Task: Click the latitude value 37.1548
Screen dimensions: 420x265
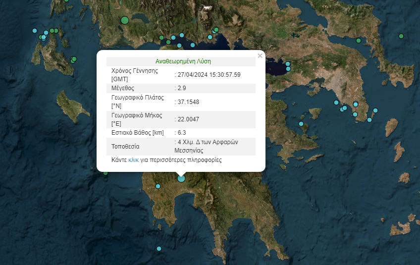Action: coord(188,102)
